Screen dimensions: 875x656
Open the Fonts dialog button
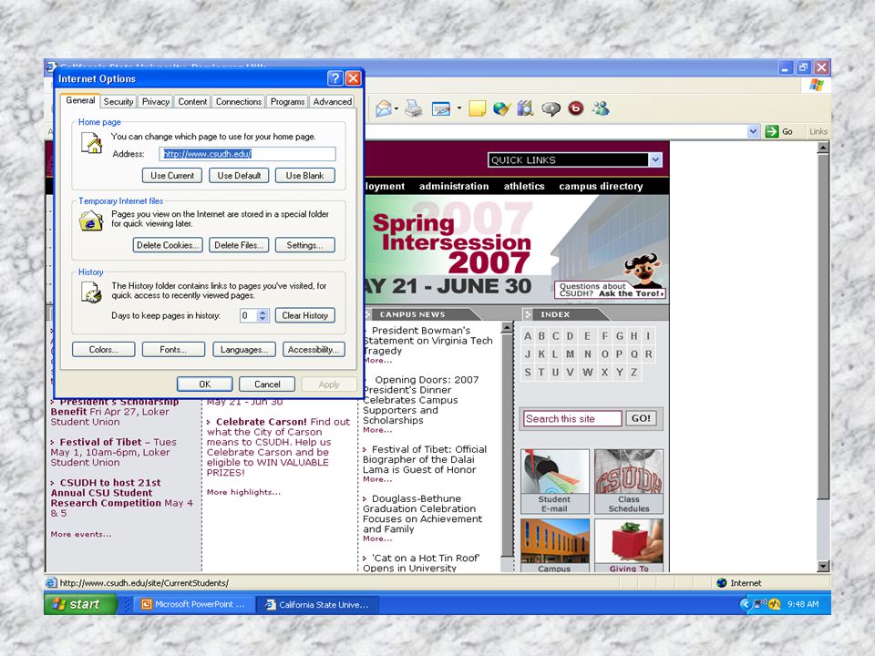173,350
